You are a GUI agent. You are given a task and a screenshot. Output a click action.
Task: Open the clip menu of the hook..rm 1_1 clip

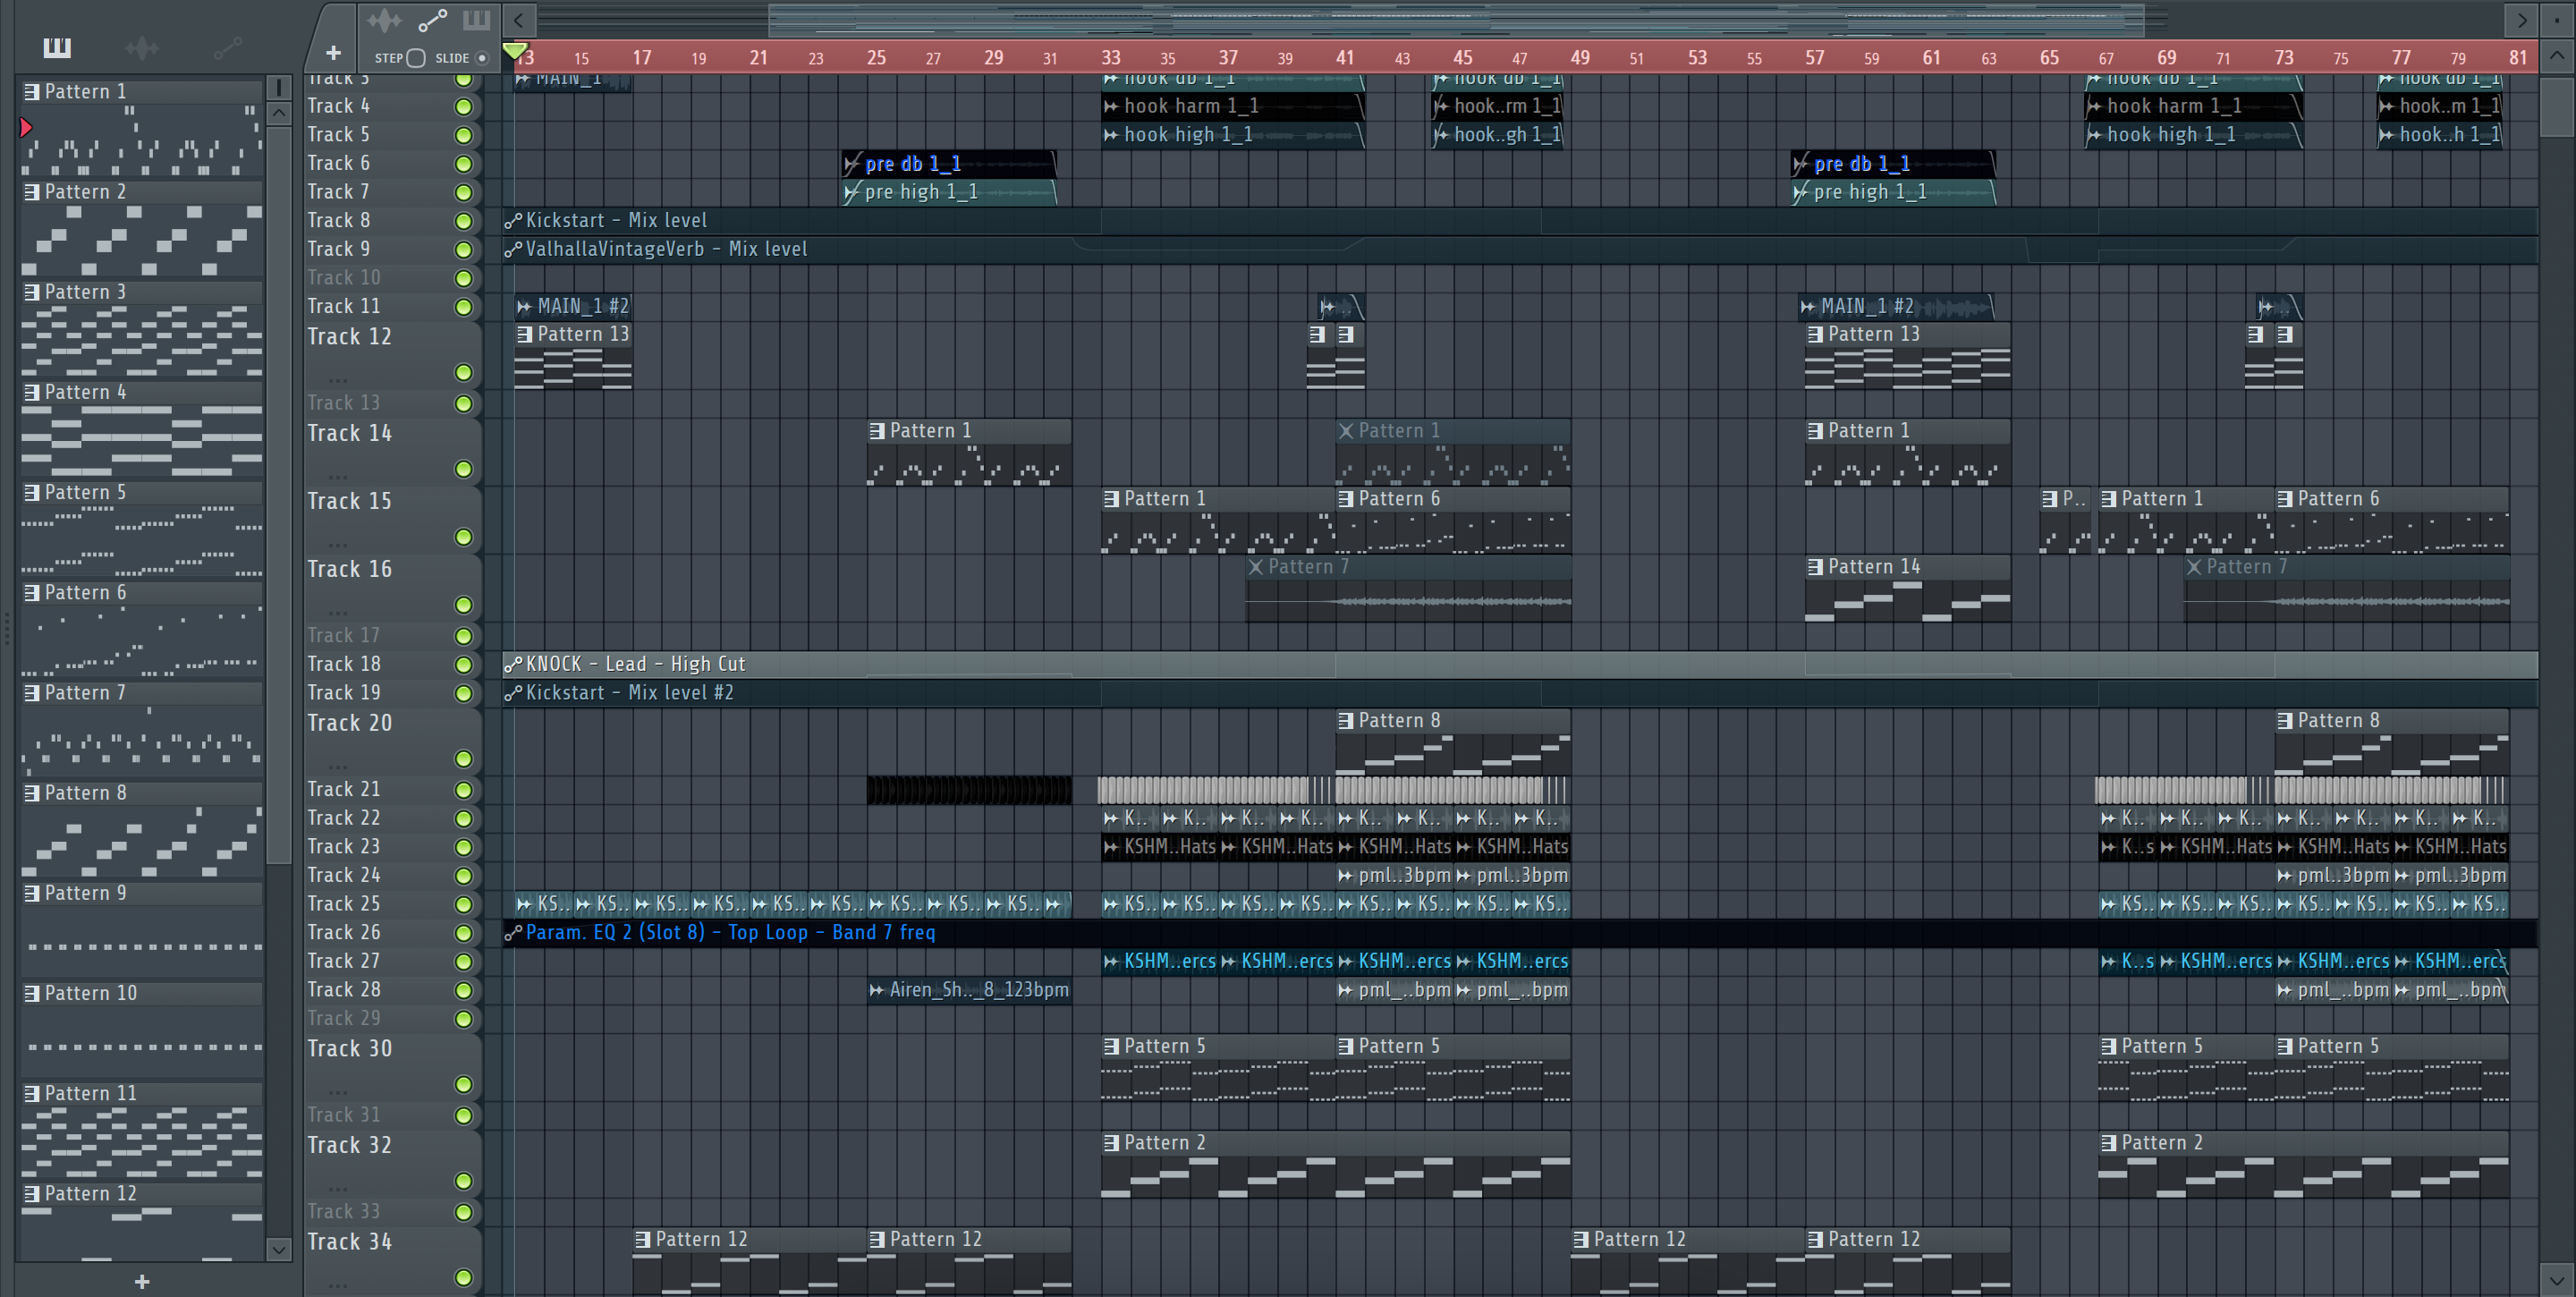coord(1441,106)
